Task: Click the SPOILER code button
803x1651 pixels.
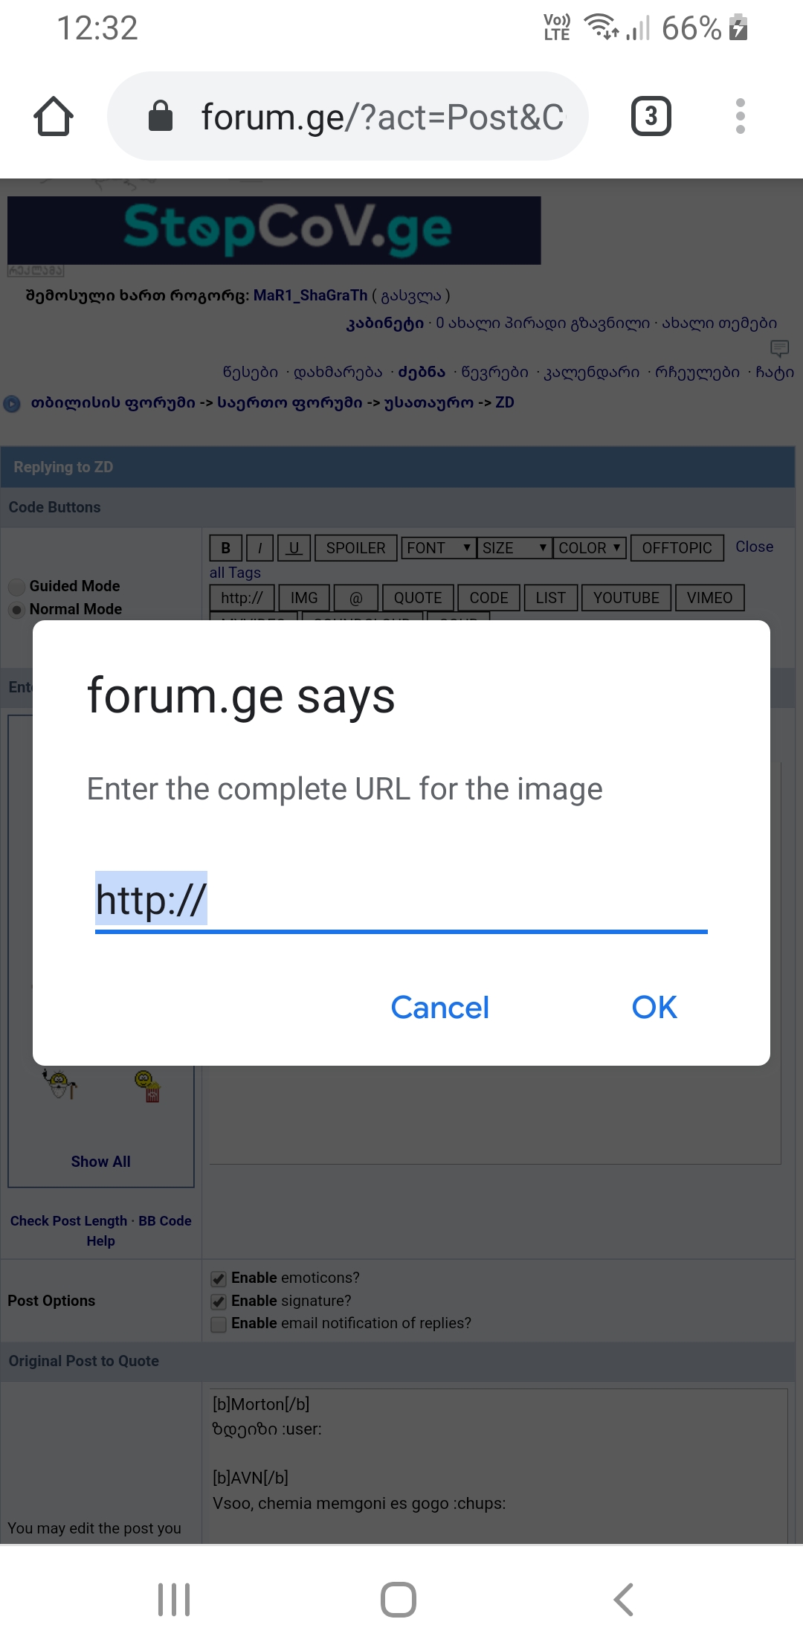Action: 355,548
